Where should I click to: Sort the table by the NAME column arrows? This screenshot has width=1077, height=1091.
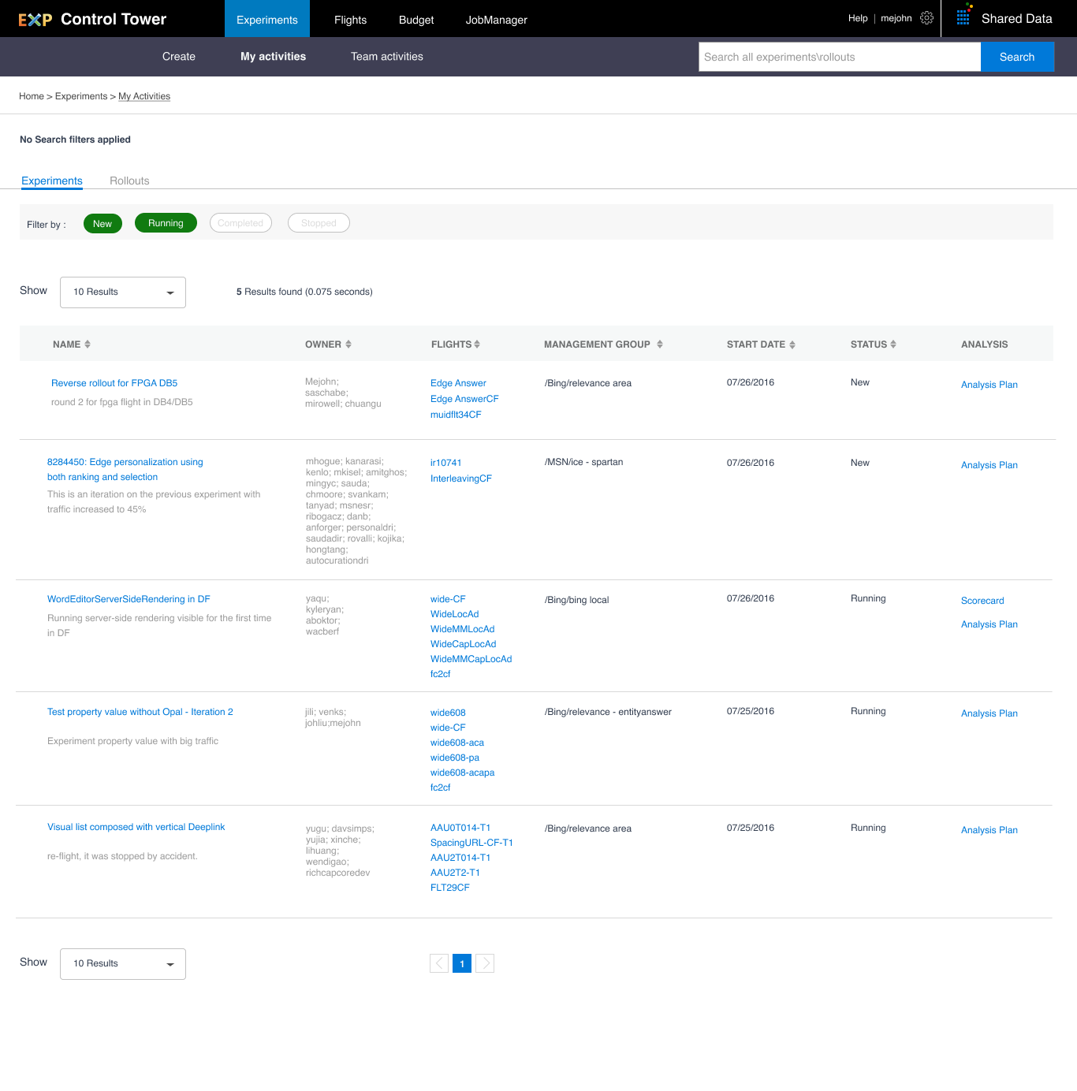[x=88, y=344]
